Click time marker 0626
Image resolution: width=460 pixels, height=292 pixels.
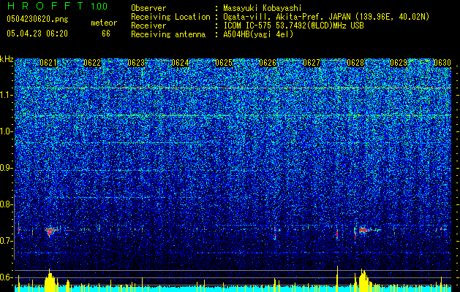[x=268, y=63]
